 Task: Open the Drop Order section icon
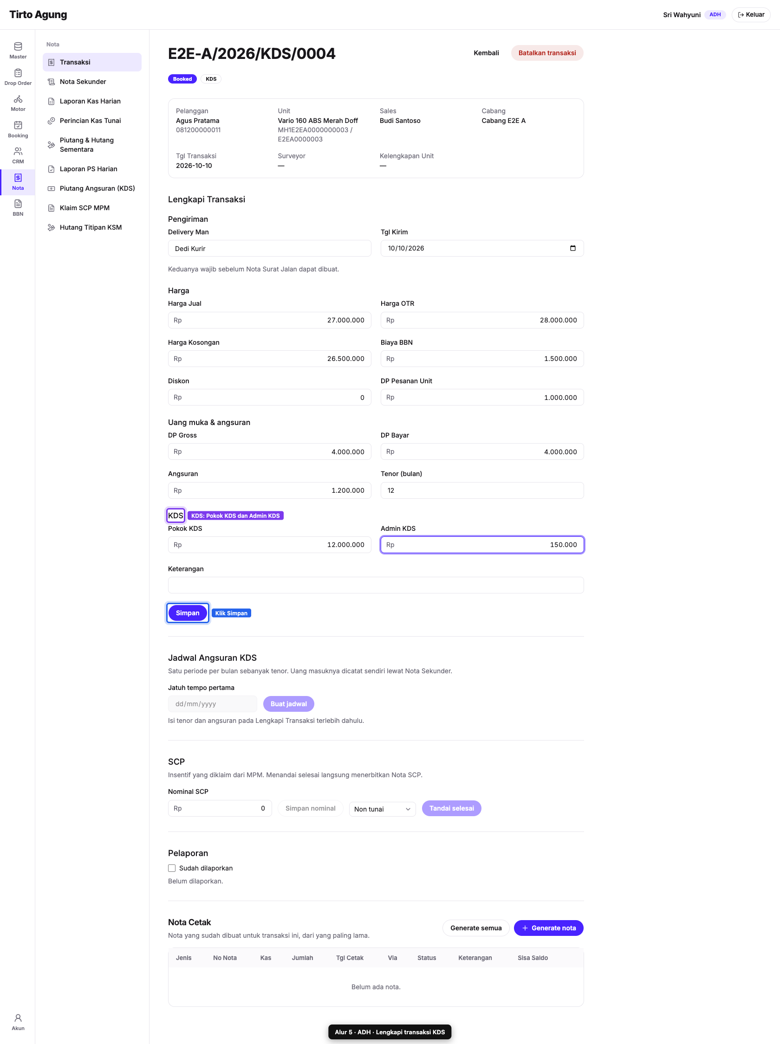[18, 73]
